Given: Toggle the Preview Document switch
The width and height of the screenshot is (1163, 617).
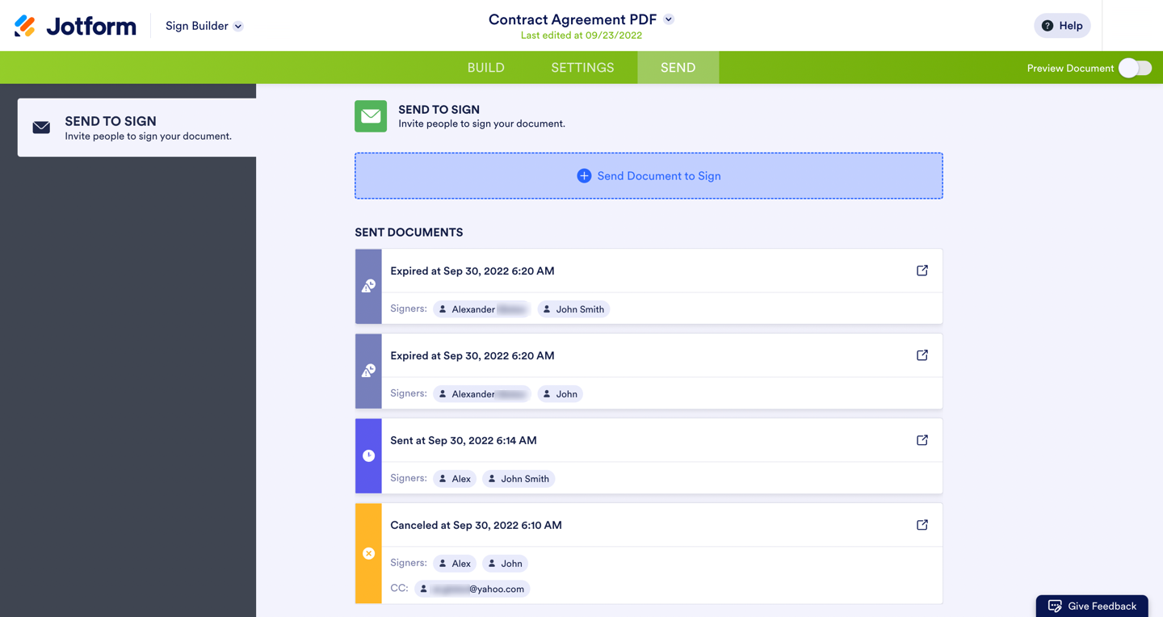Looking at the screenshot, I should 1135,68.
